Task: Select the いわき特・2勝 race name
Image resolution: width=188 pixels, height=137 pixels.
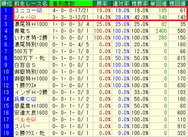Action: pyautogui.click(x=31, y=38)
